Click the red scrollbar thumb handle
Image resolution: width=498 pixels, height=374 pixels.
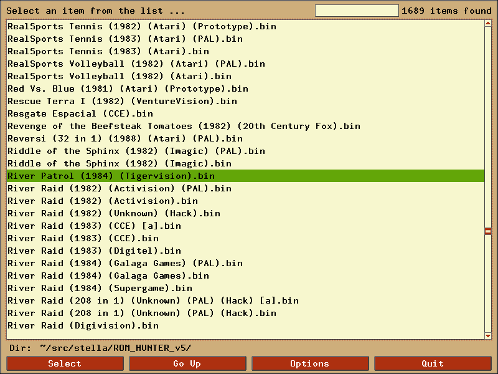click(488, 231)
